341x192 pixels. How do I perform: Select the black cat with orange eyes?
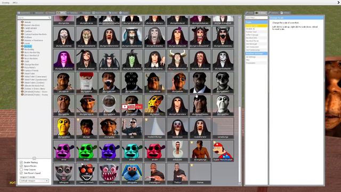point(86,173)
